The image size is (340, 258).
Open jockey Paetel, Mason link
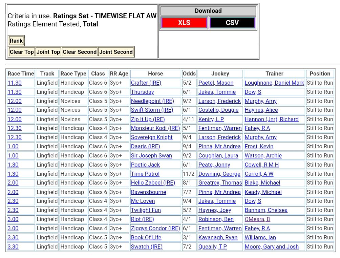point(216,83)
